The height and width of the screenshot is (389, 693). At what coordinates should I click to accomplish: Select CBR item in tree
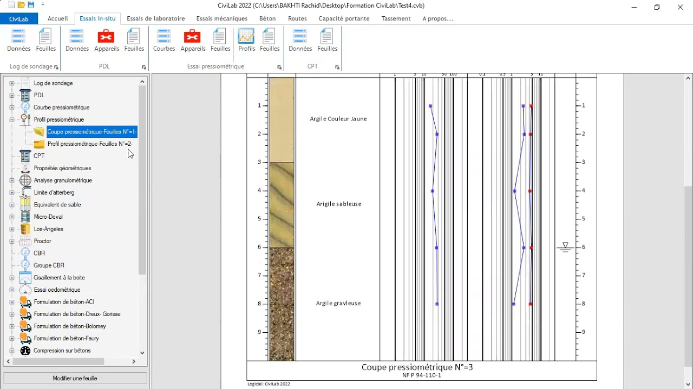pyautogui.click(x=39, y=253)
